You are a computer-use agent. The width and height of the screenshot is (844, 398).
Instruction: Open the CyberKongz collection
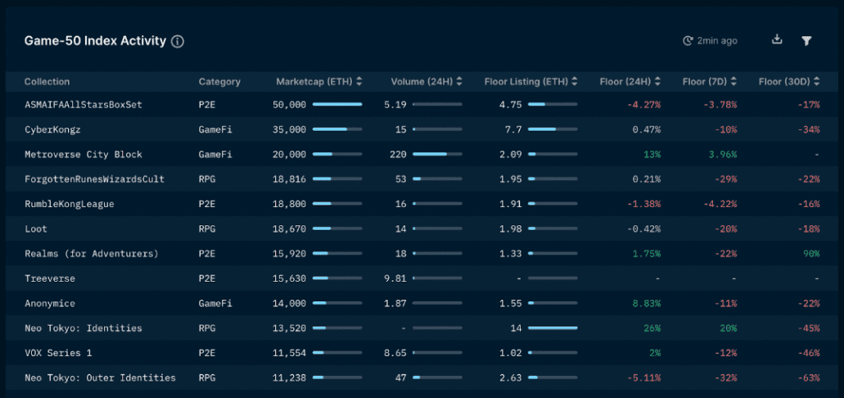tap(52, 129)
